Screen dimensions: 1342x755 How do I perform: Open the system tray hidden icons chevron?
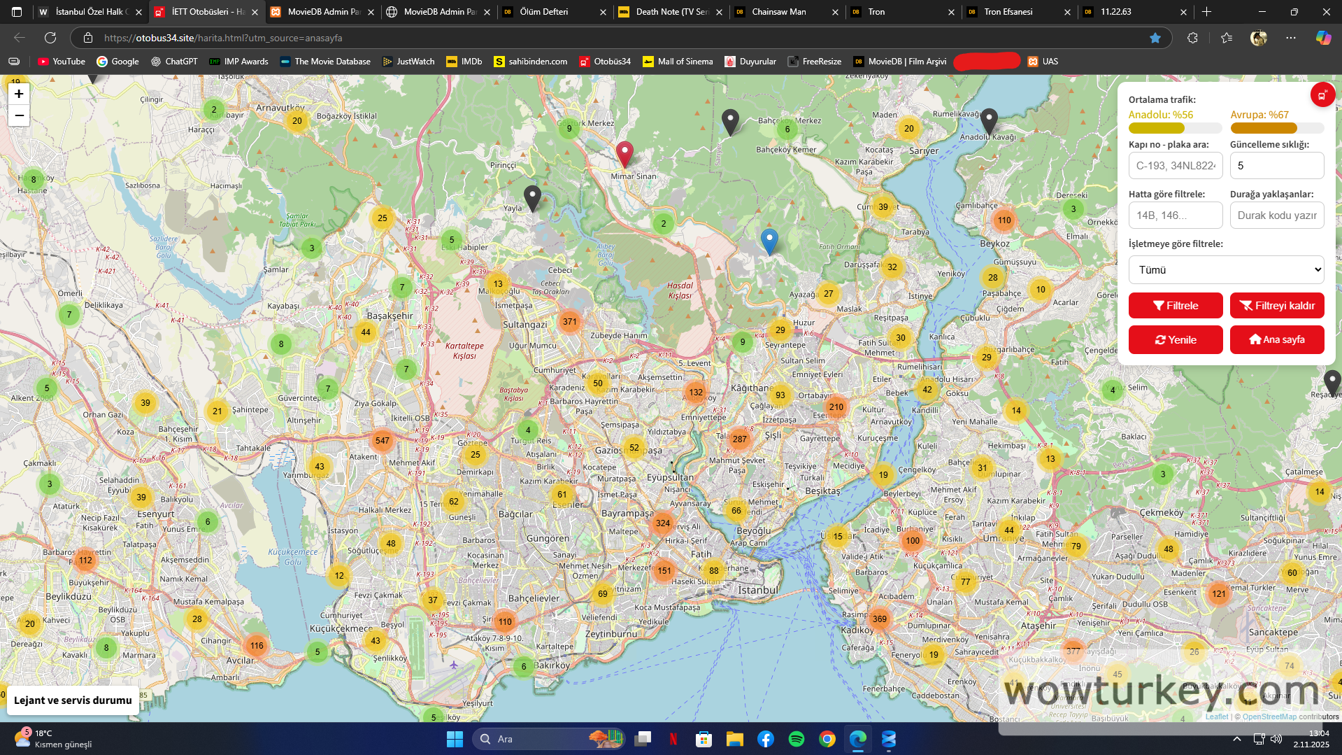(1236, 739)
